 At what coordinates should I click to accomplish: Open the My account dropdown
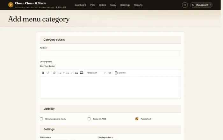tap(201, 5)
